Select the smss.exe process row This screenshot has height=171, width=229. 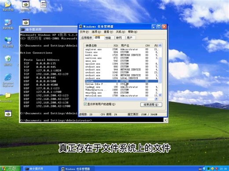pos(122,61)
